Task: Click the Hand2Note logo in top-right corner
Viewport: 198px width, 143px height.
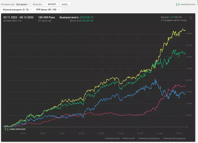Action: pyautogui.click(x=185, y=5)
